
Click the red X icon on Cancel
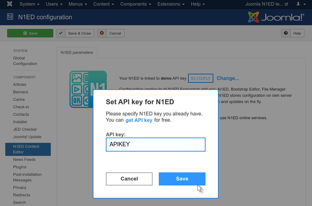(x=102, y=33)
